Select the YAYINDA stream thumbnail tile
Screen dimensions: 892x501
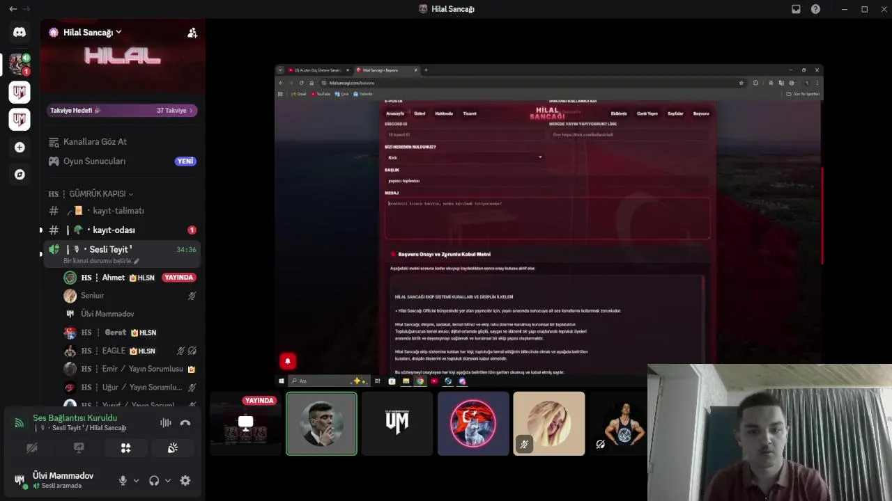click(x=245, y=424)
